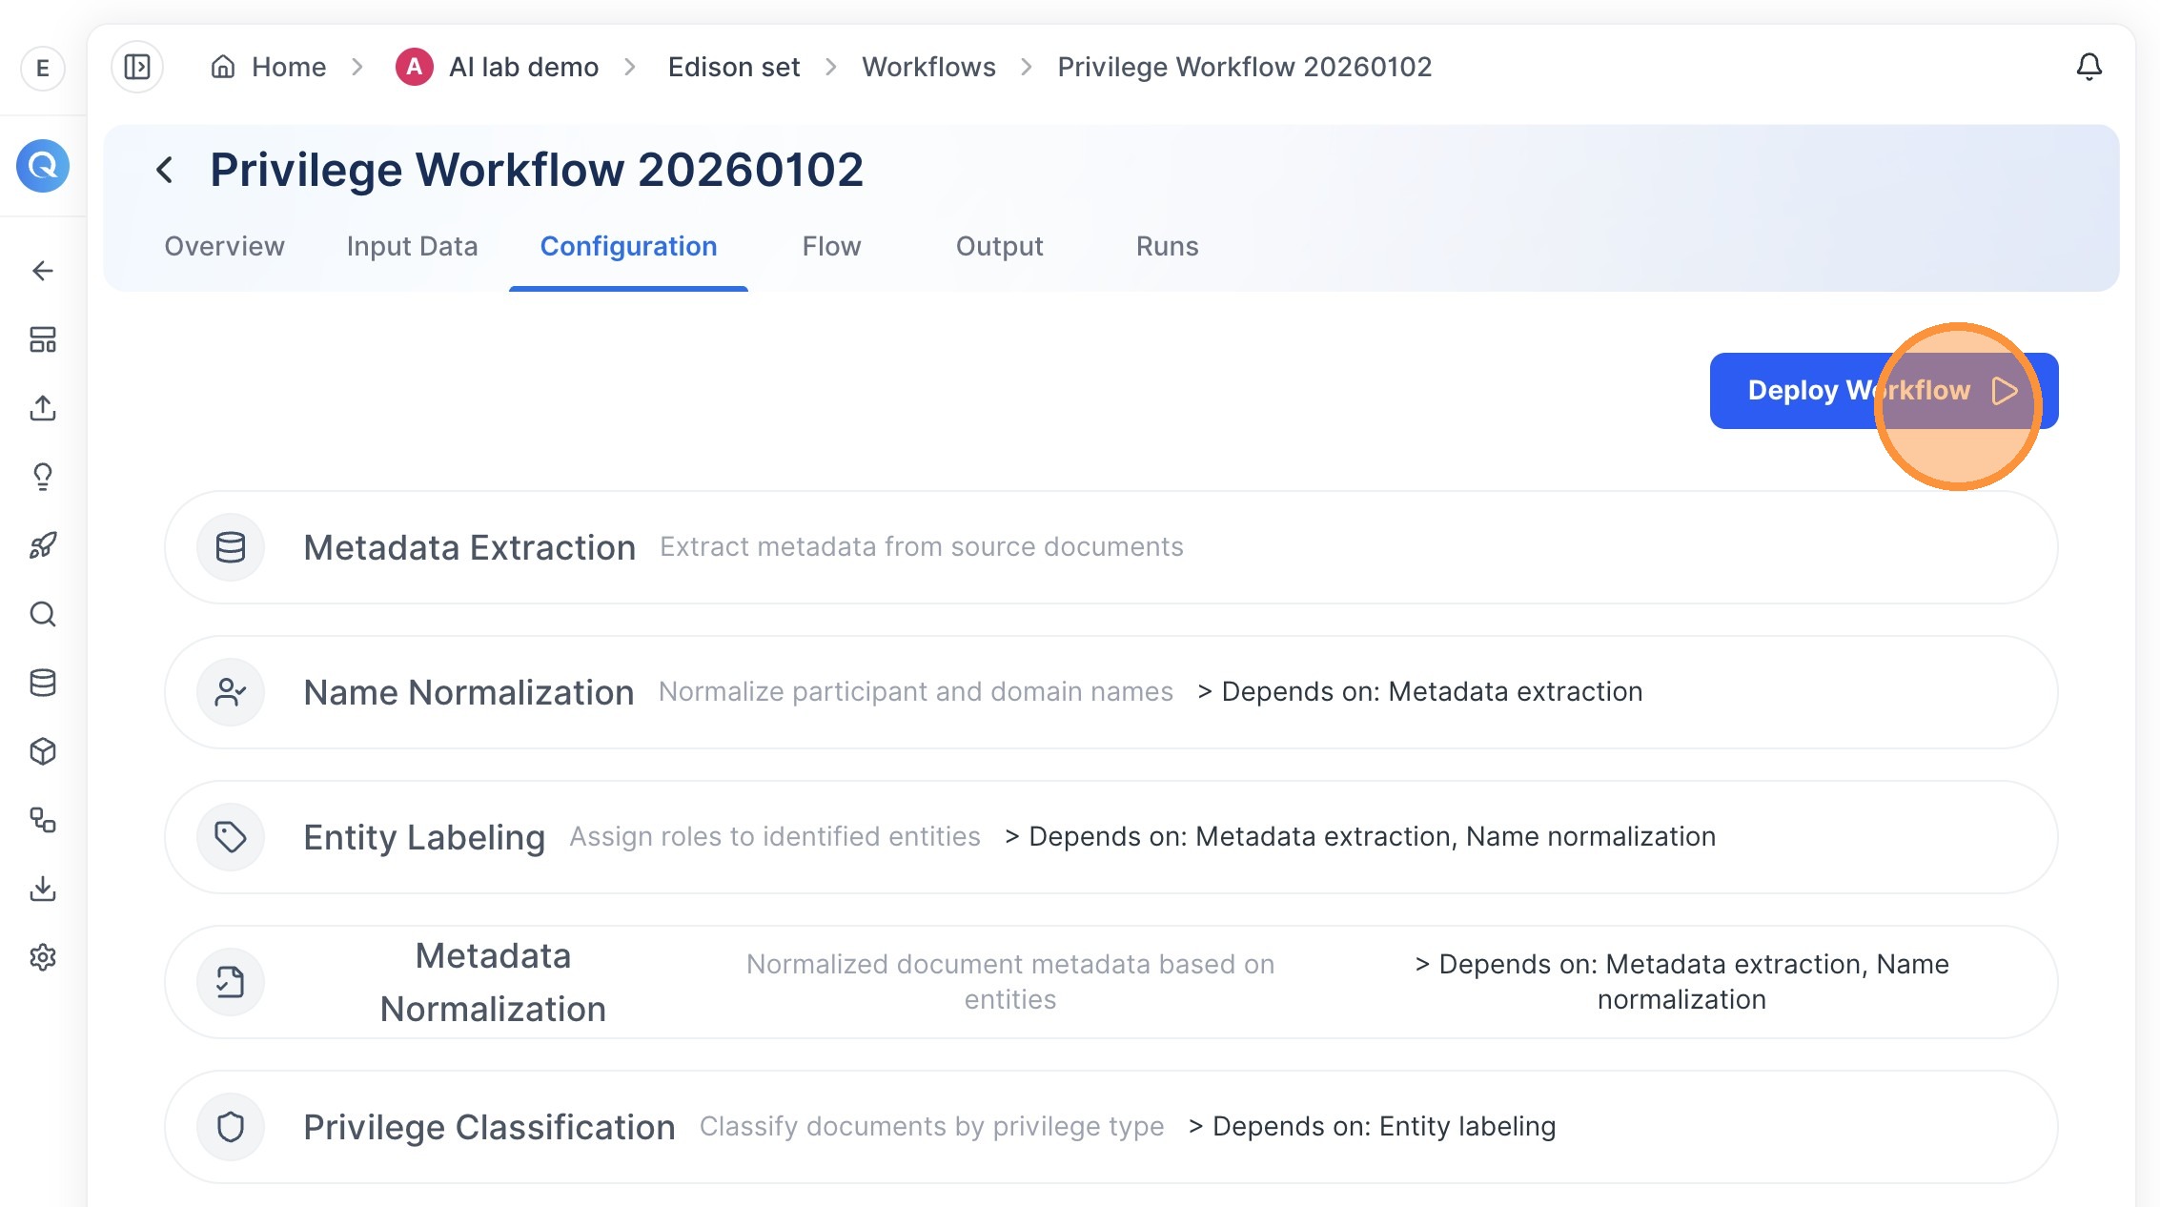Click the upload icon in sidebar
Screen dimensions: 2160x1207
pos(43,408)
